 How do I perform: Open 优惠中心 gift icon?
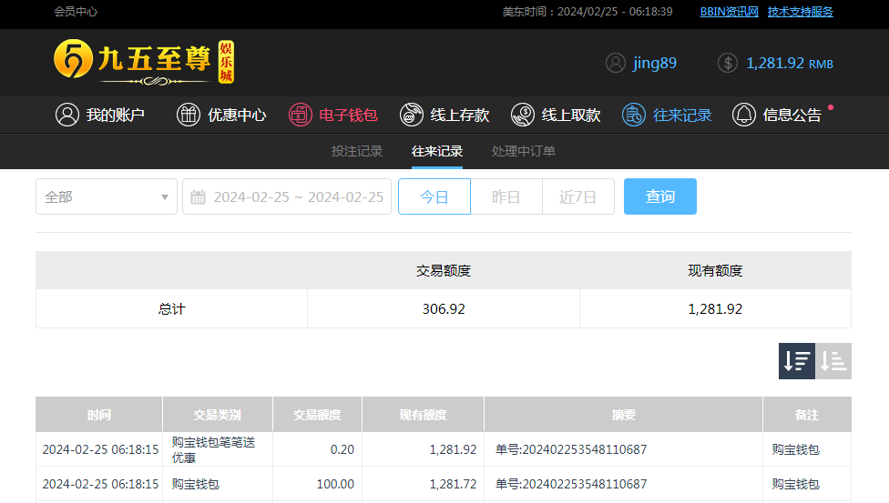189,115
